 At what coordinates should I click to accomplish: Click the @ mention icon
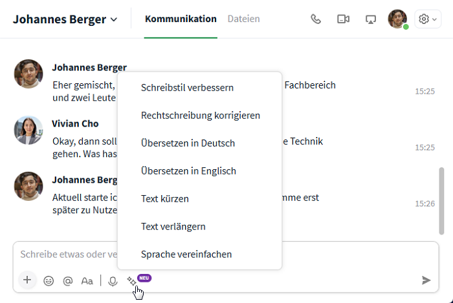(x=67, y=280)
